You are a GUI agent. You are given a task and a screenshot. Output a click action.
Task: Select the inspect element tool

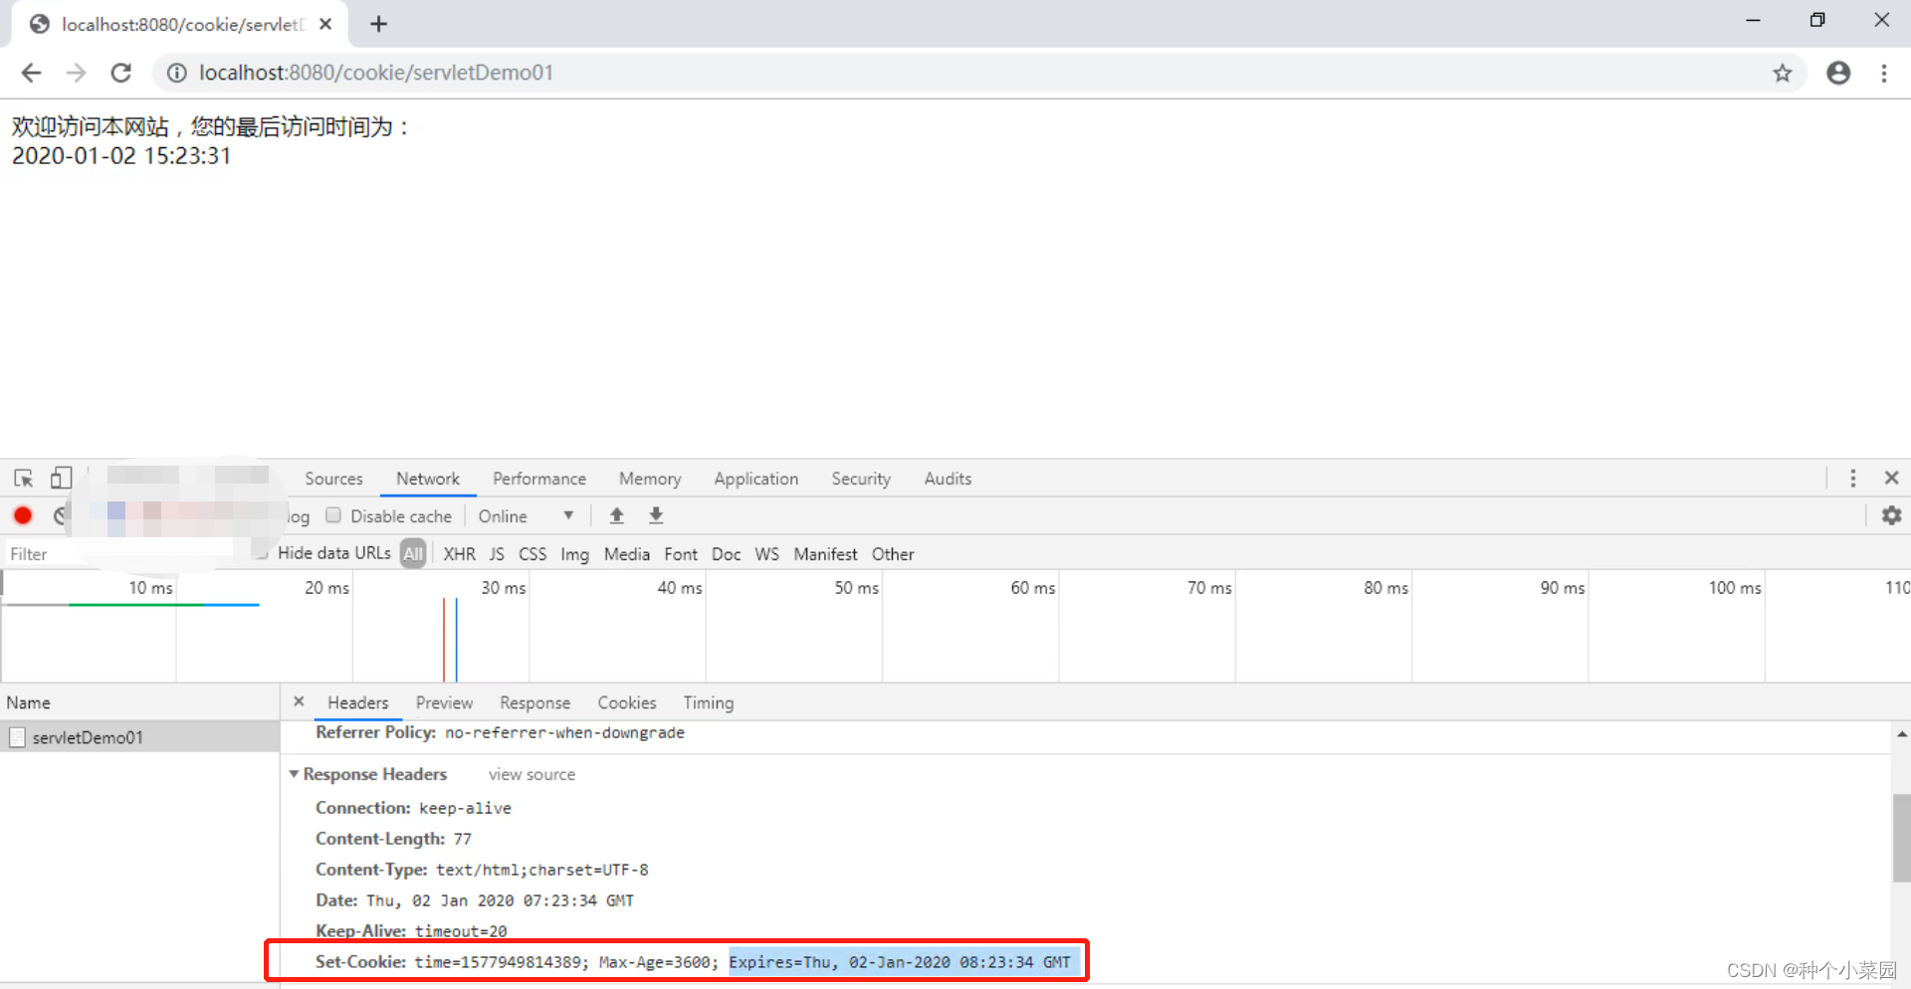coord(22,479)
